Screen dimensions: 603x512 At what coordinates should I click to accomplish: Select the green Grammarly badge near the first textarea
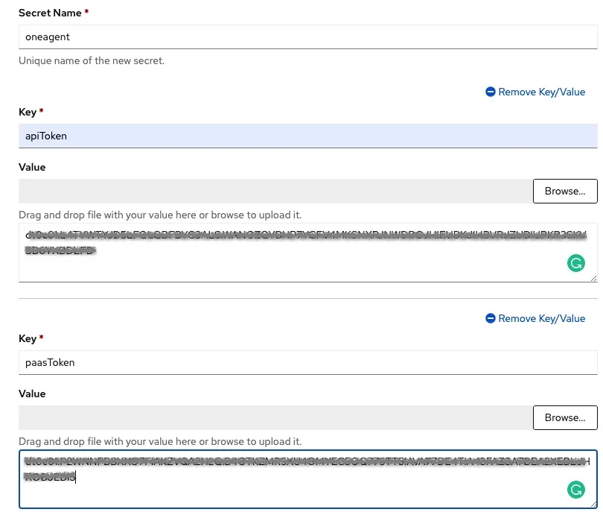pyautogui.click(x=576, y=263)
